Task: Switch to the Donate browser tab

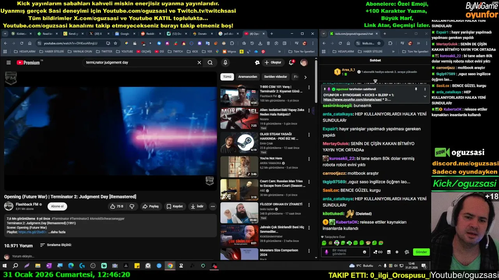Action: tap(202, 34)
